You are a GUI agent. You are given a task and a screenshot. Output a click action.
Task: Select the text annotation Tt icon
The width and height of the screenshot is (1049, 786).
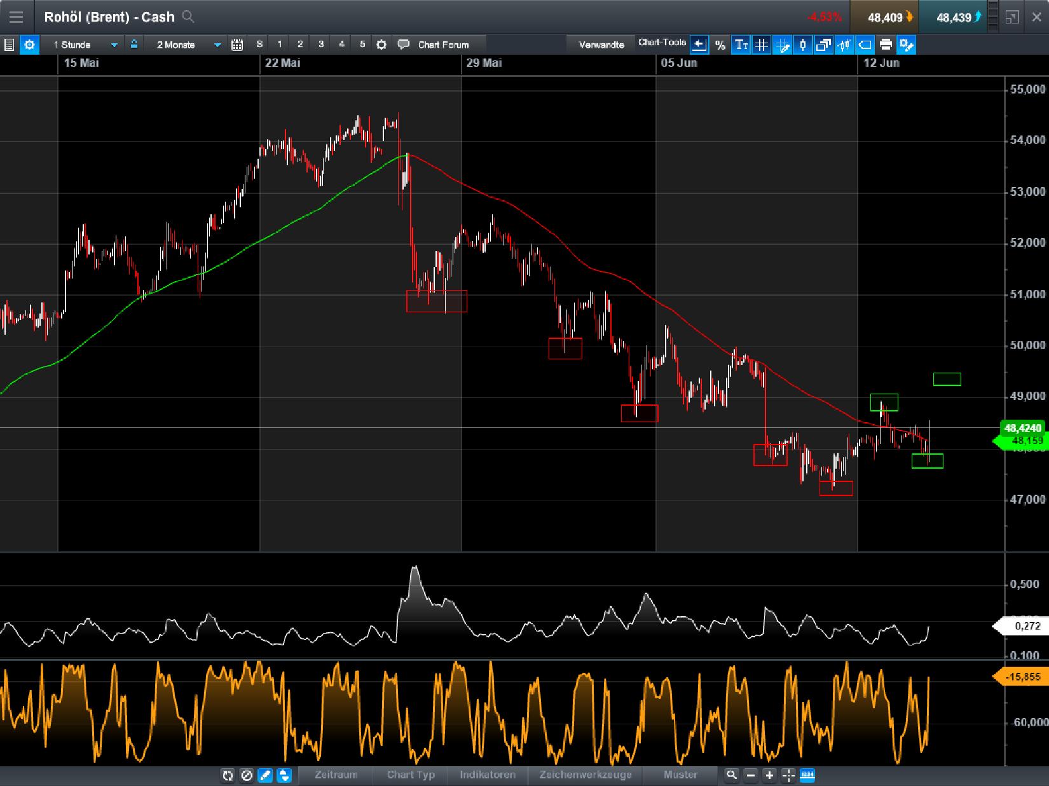click(741, 45)
